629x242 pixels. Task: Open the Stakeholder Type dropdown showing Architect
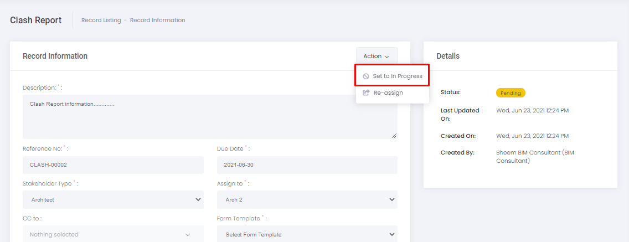coord(113,200)
